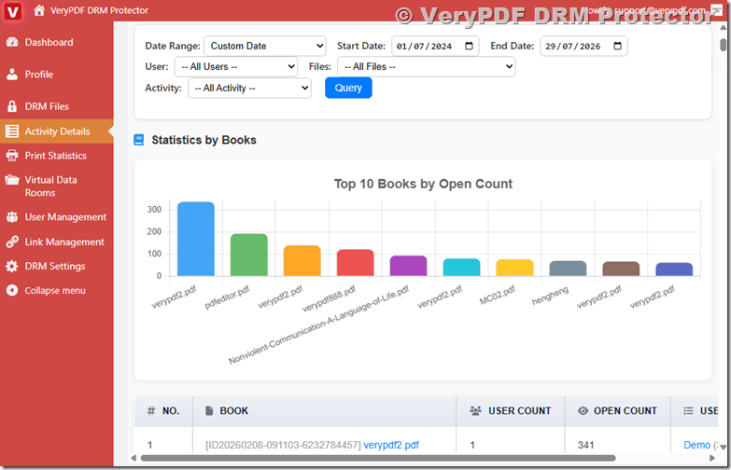Click the DRM Files lock icon

pos(12,106)
